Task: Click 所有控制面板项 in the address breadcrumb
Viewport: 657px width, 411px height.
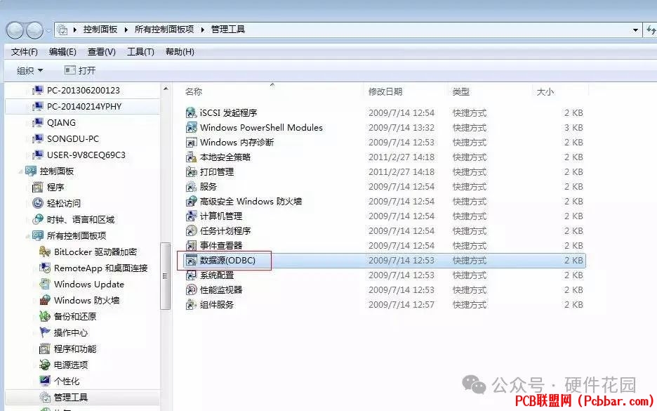Action: tap(164, 30)
